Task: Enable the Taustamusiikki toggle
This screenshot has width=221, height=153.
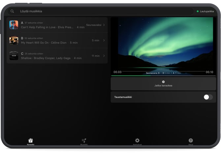Action: pos(208,97)
